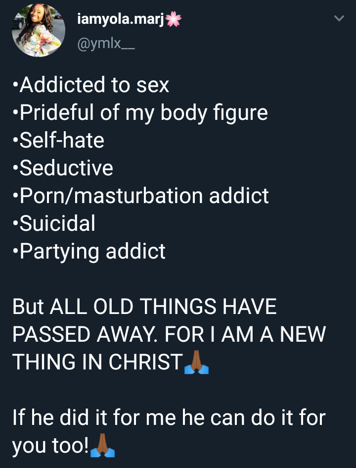356x468 pixels.
Task: Click the "But ALL OLD THINGS HAVE" line
Action: [x=144, y=307]
